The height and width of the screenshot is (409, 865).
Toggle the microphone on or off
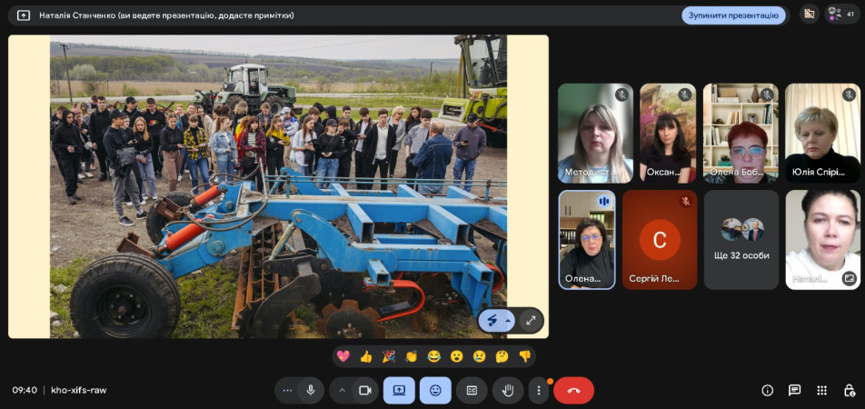point(311,390)
